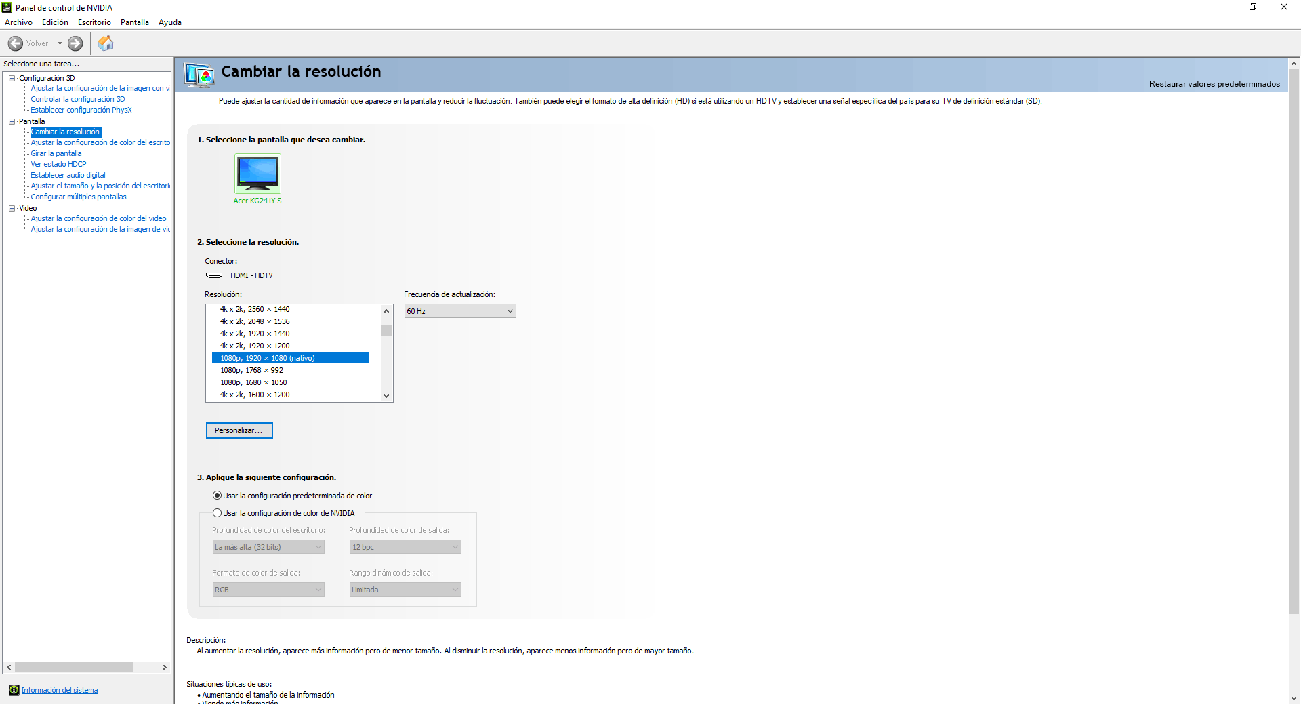Click Restaurar valores predeterminados link
The height and width of the screenshot is (705, 1301).
pyautogui.click(x=1214, y=84)
